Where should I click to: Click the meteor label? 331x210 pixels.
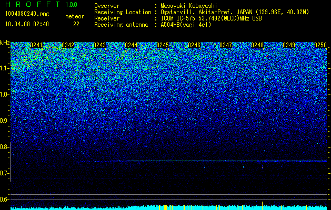click(x=75, y=16)
